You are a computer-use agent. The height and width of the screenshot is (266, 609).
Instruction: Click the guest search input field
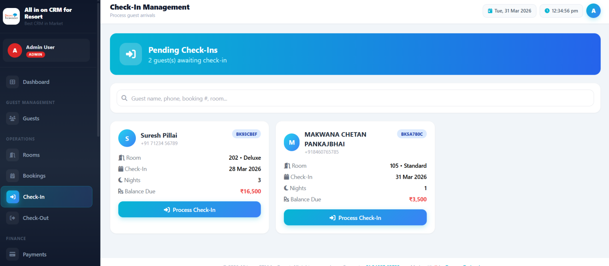(355, 98)
